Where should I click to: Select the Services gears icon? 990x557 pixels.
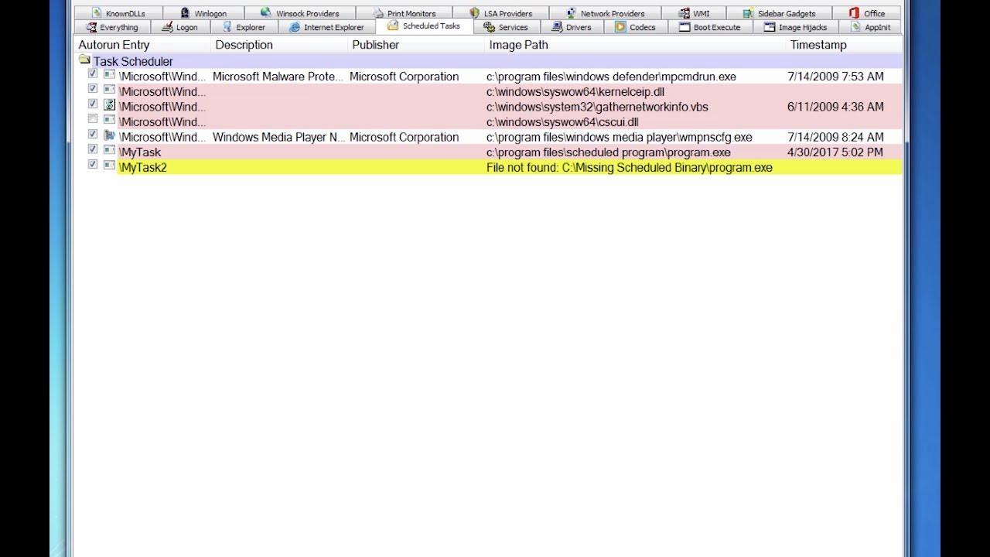490,27
